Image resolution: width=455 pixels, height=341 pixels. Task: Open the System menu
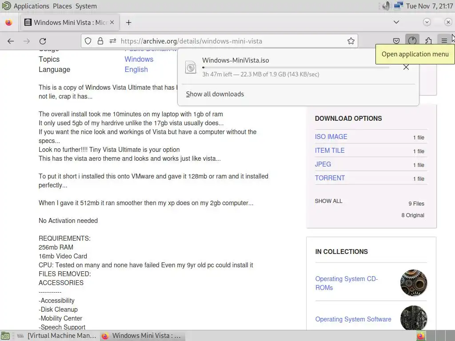pyautogui.click(x=86, y=6)
